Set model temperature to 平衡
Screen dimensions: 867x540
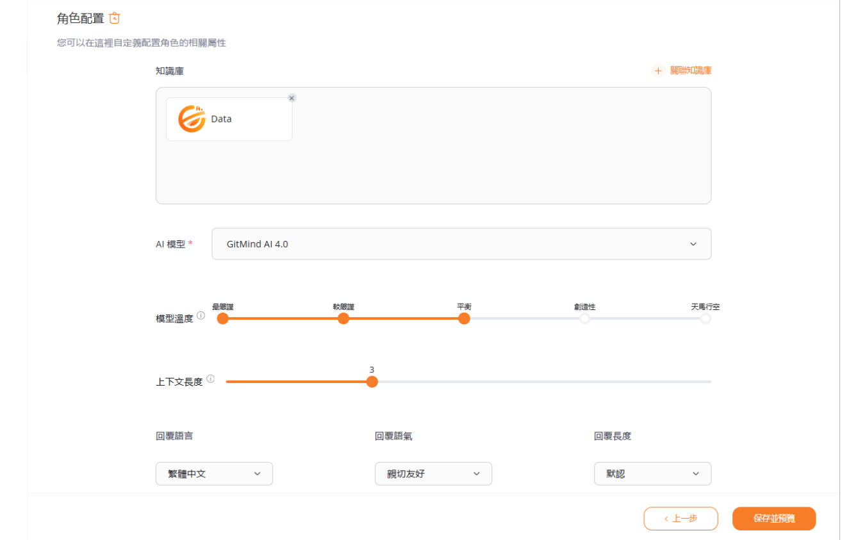(464, 318)
